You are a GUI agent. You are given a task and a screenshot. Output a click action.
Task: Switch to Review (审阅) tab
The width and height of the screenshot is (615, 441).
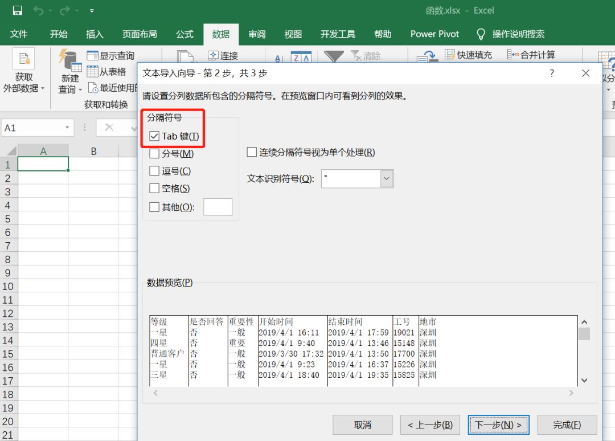click(257, 34)
